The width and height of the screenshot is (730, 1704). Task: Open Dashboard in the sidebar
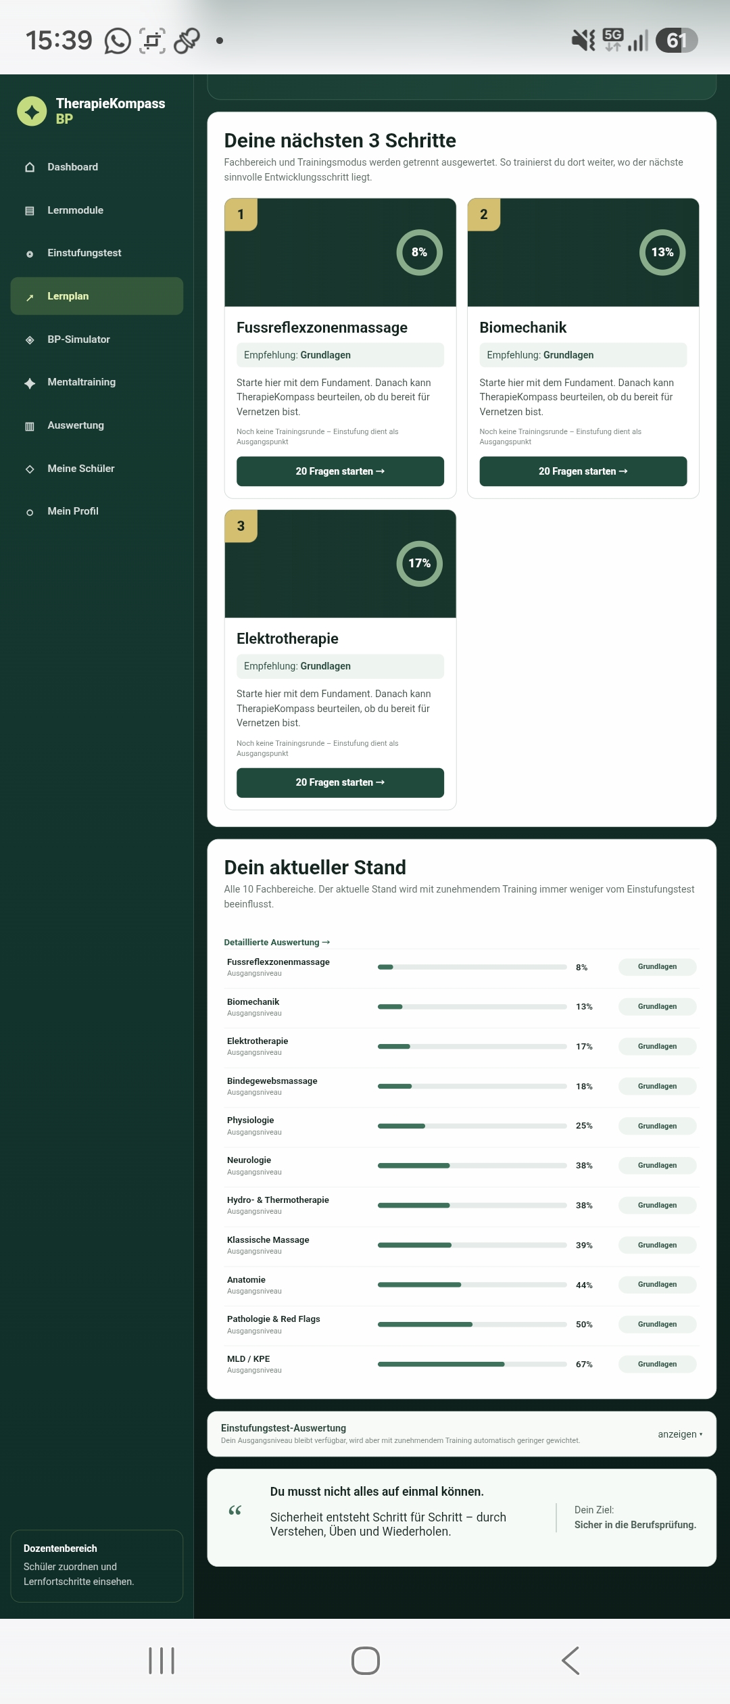point(97,167)
